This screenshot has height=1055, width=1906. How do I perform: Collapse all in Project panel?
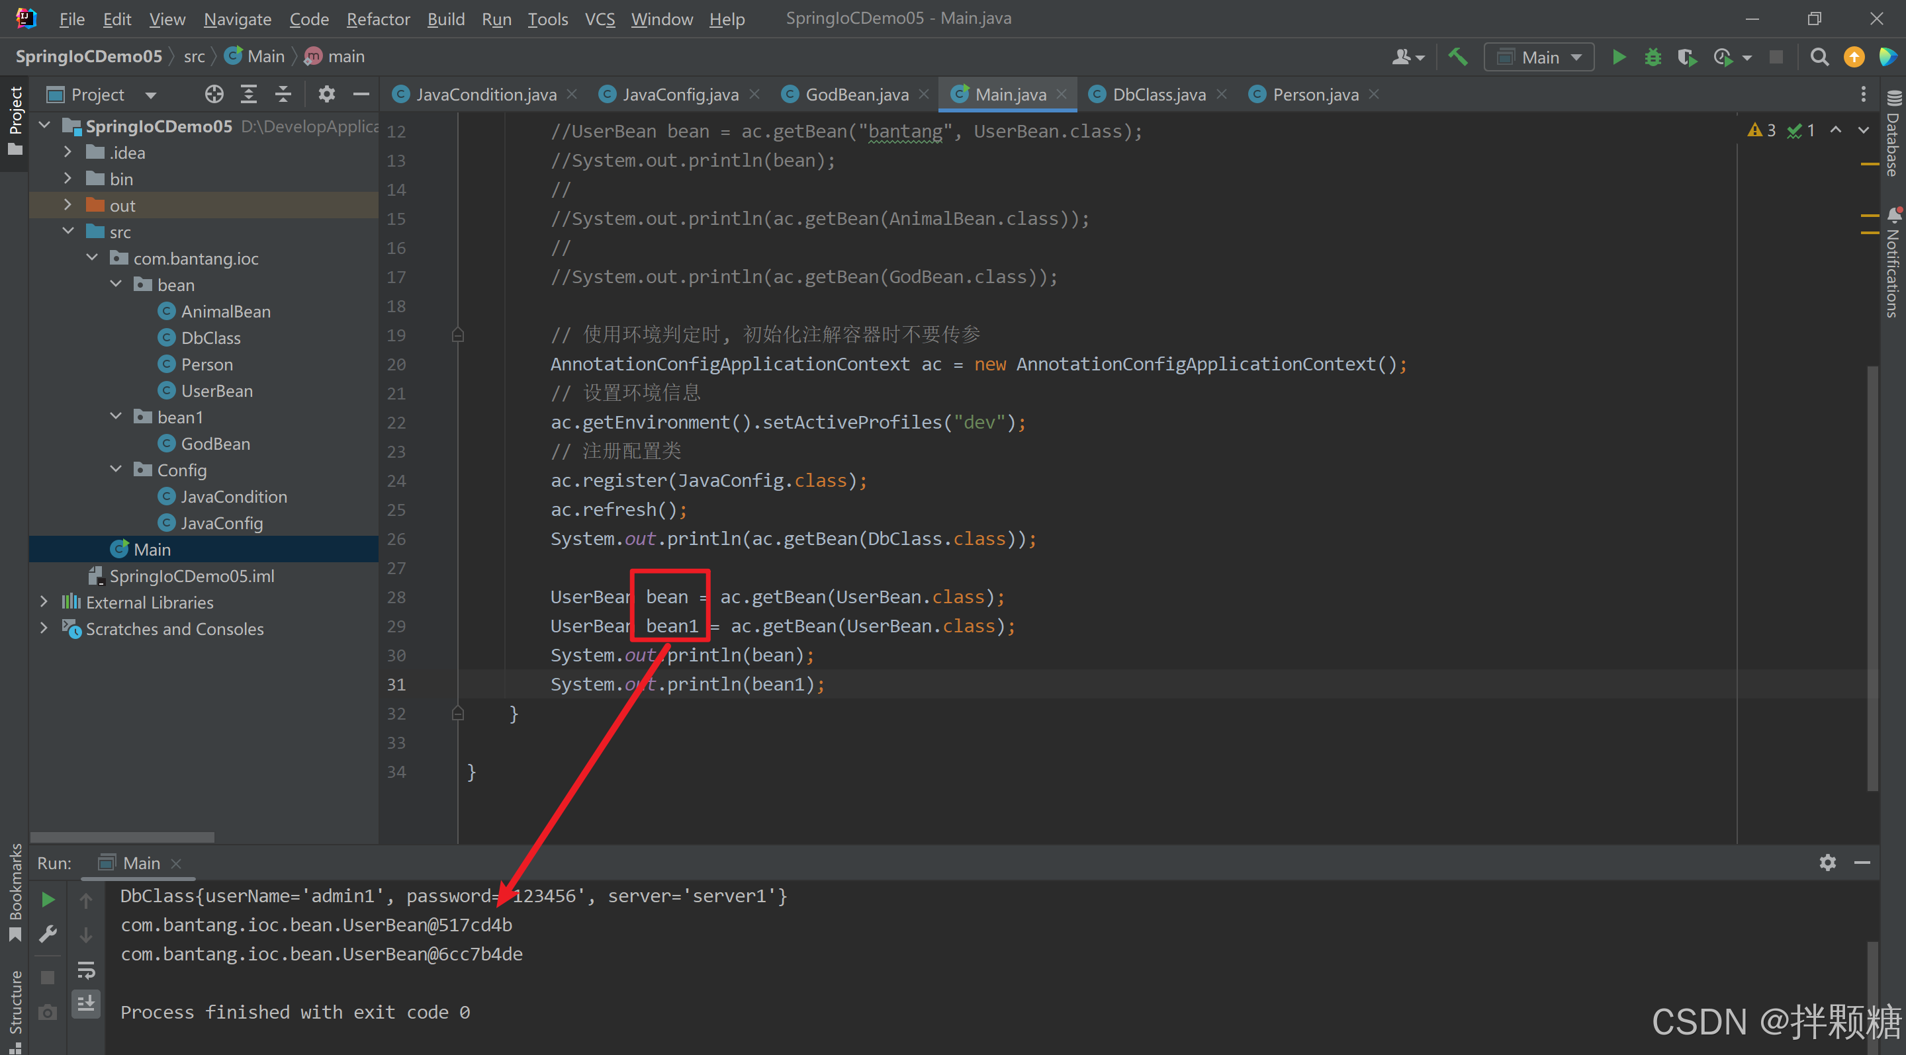pyautogui.click(x=283, y=94)
